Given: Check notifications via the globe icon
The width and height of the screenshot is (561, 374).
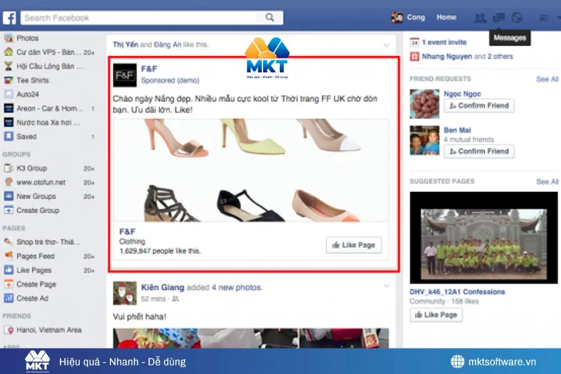Looking at the screenshot, I should 517,17.
